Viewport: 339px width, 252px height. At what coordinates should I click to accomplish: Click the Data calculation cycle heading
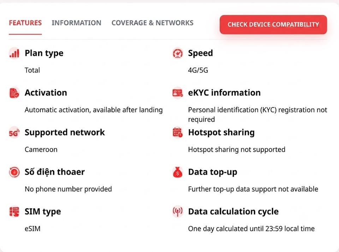pos(233,212)
